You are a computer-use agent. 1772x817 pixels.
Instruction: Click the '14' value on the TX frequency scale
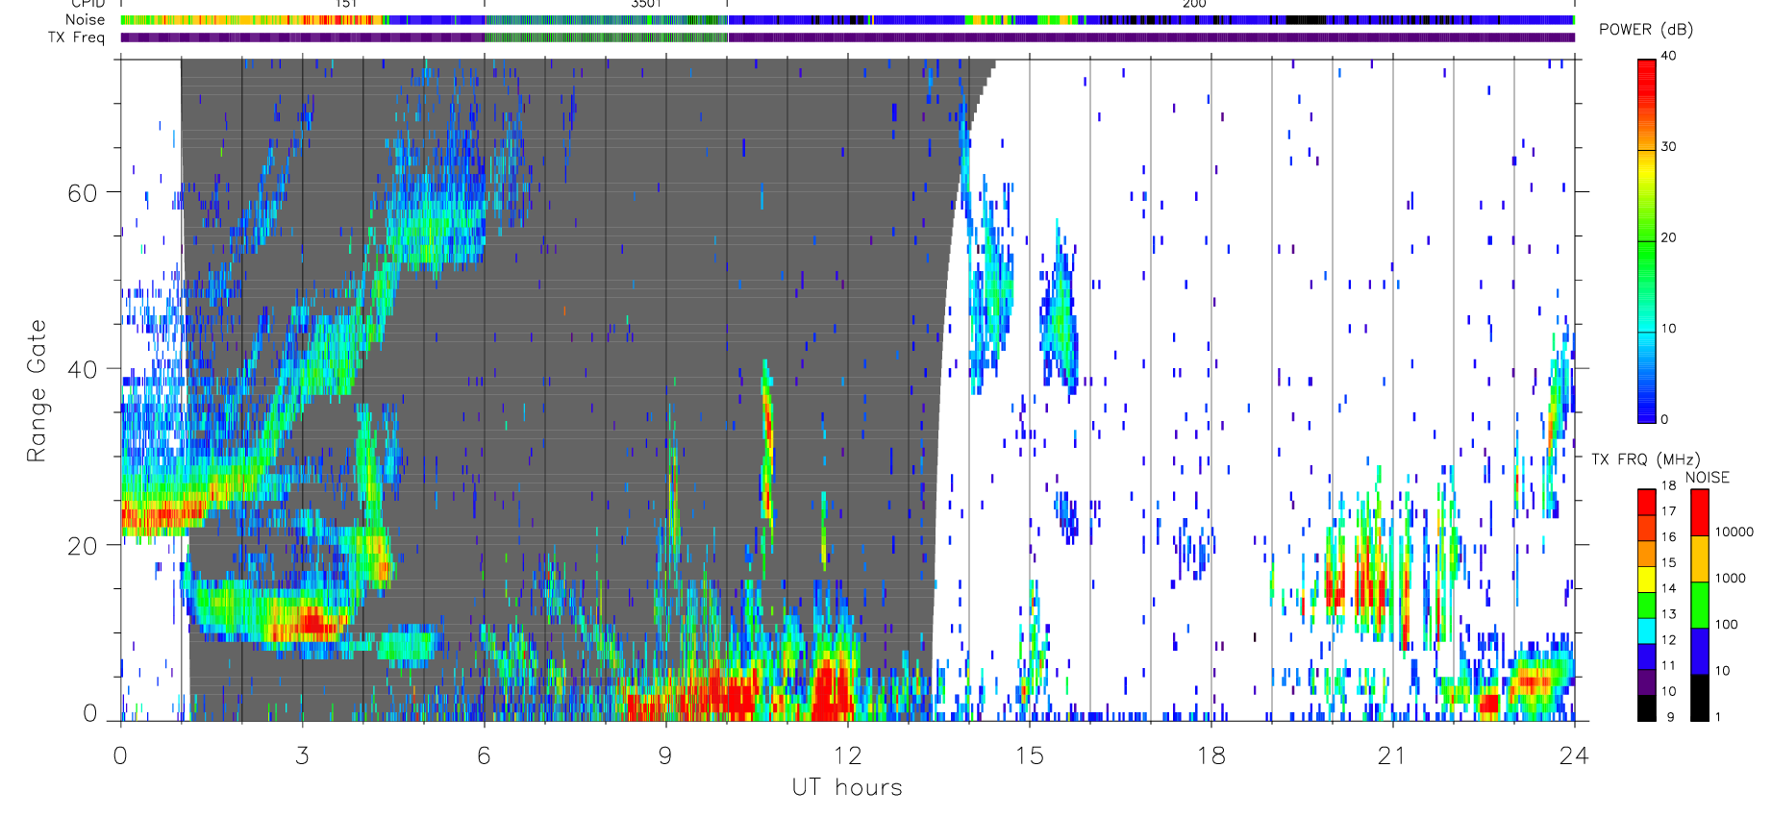click(x=1668, y=588)
